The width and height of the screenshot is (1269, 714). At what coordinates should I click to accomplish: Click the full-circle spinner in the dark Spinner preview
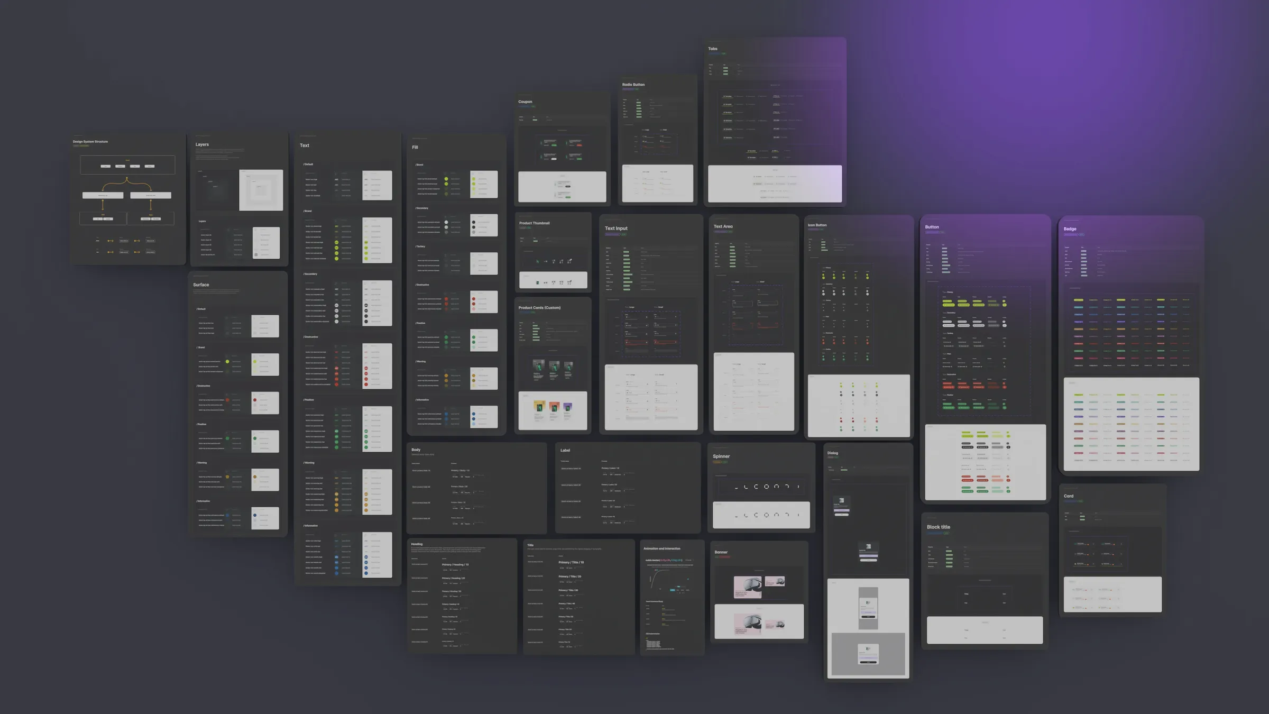pyautogui.click(x=766, y=487)
